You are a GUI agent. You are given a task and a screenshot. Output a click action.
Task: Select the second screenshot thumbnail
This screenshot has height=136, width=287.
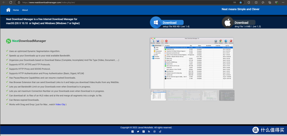point(175,95)
